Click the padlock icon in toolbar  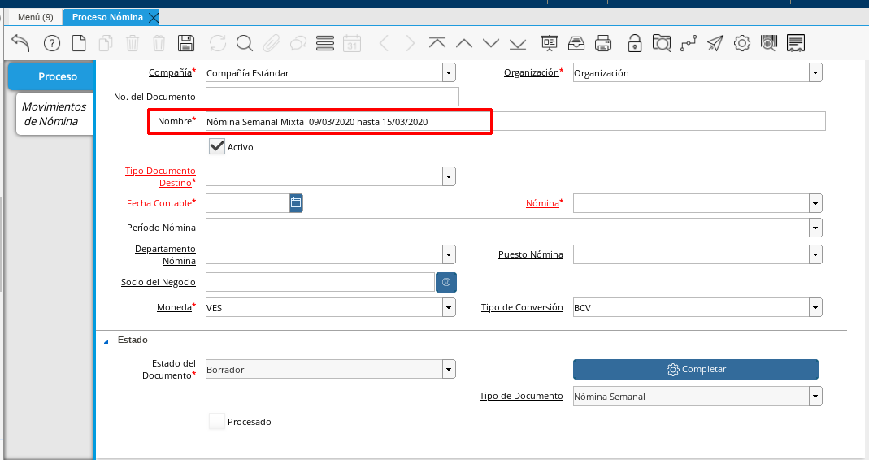pyautogui.click(x=634, y=43)
